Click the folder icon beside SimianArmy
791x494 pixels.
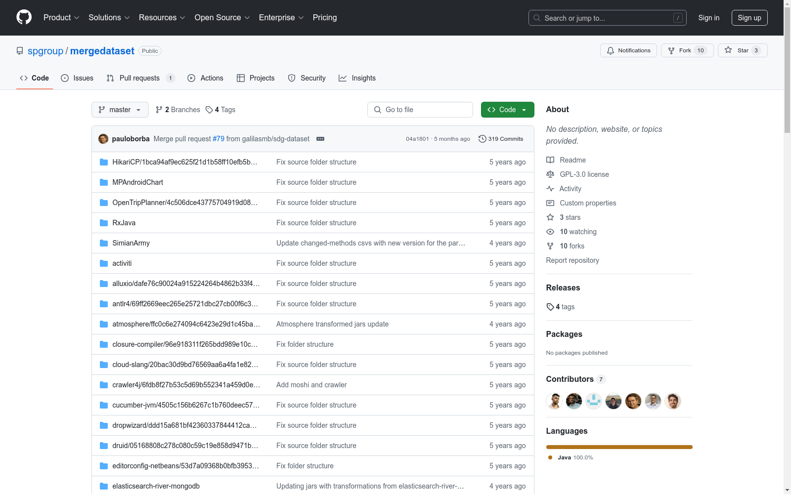point(104,243)
